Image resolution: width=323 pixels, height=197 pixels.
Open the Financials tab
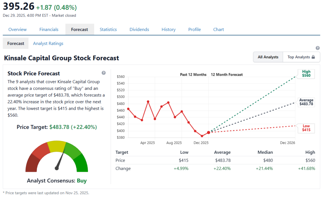pyautogui.click(x=49, y=29)
